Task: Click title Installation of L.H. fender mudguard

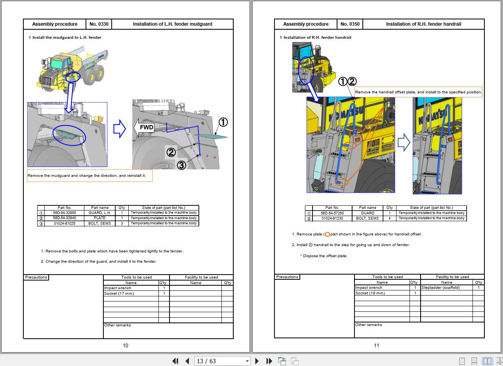Action: click(x=172, y=24)
